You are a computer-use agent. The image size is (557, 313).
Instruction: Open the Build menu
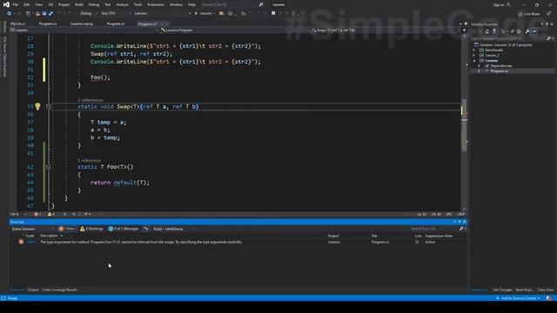click(79, 4)
